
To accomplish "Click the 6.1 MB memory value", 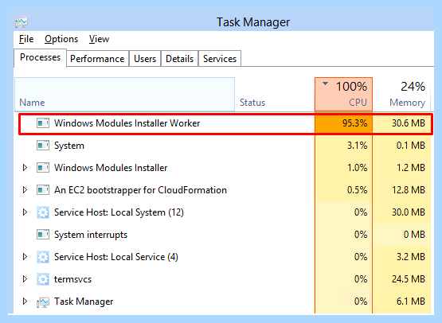I will point(411,301).
